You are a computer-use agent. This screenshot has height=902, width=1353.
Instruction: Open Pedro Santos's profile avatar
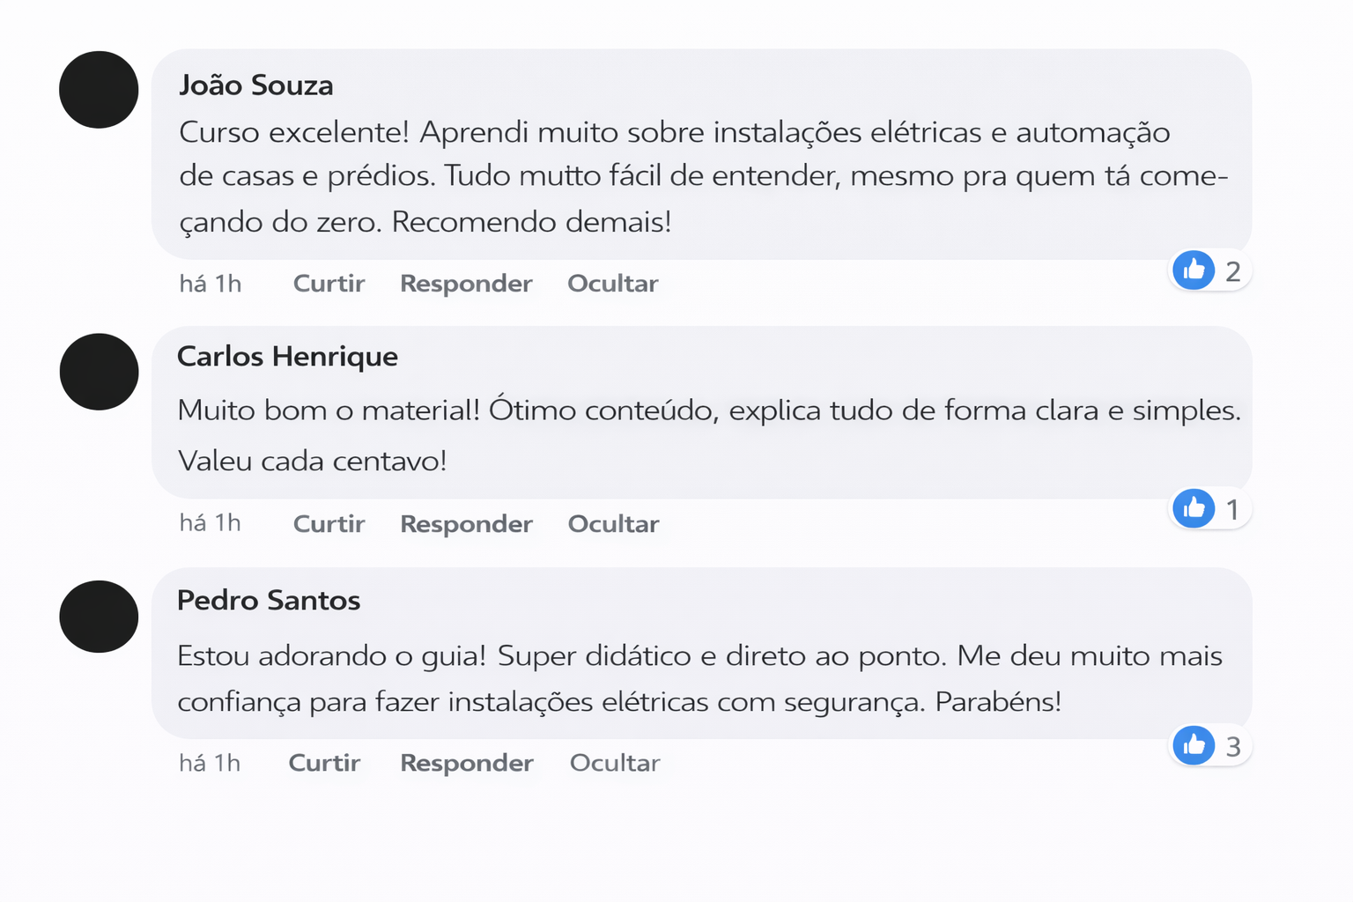tap(99, 617)
